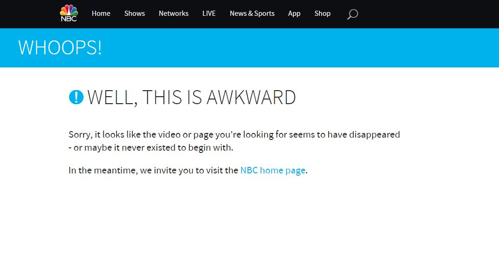Click the 'Sorry, it looks like' text line
Screen dimensions: 499x258
(x=234, y=135)
